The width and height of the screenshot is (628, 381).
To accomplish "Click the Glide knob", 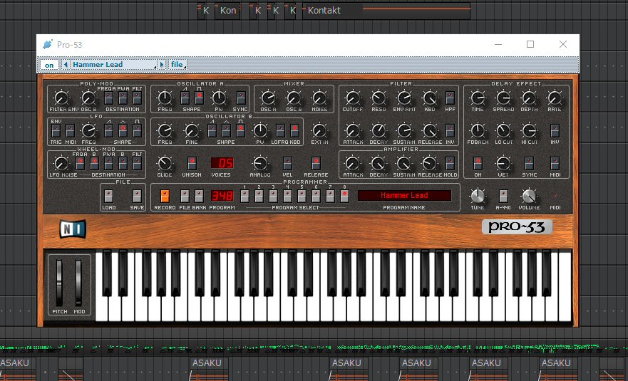I will [165, 163].
